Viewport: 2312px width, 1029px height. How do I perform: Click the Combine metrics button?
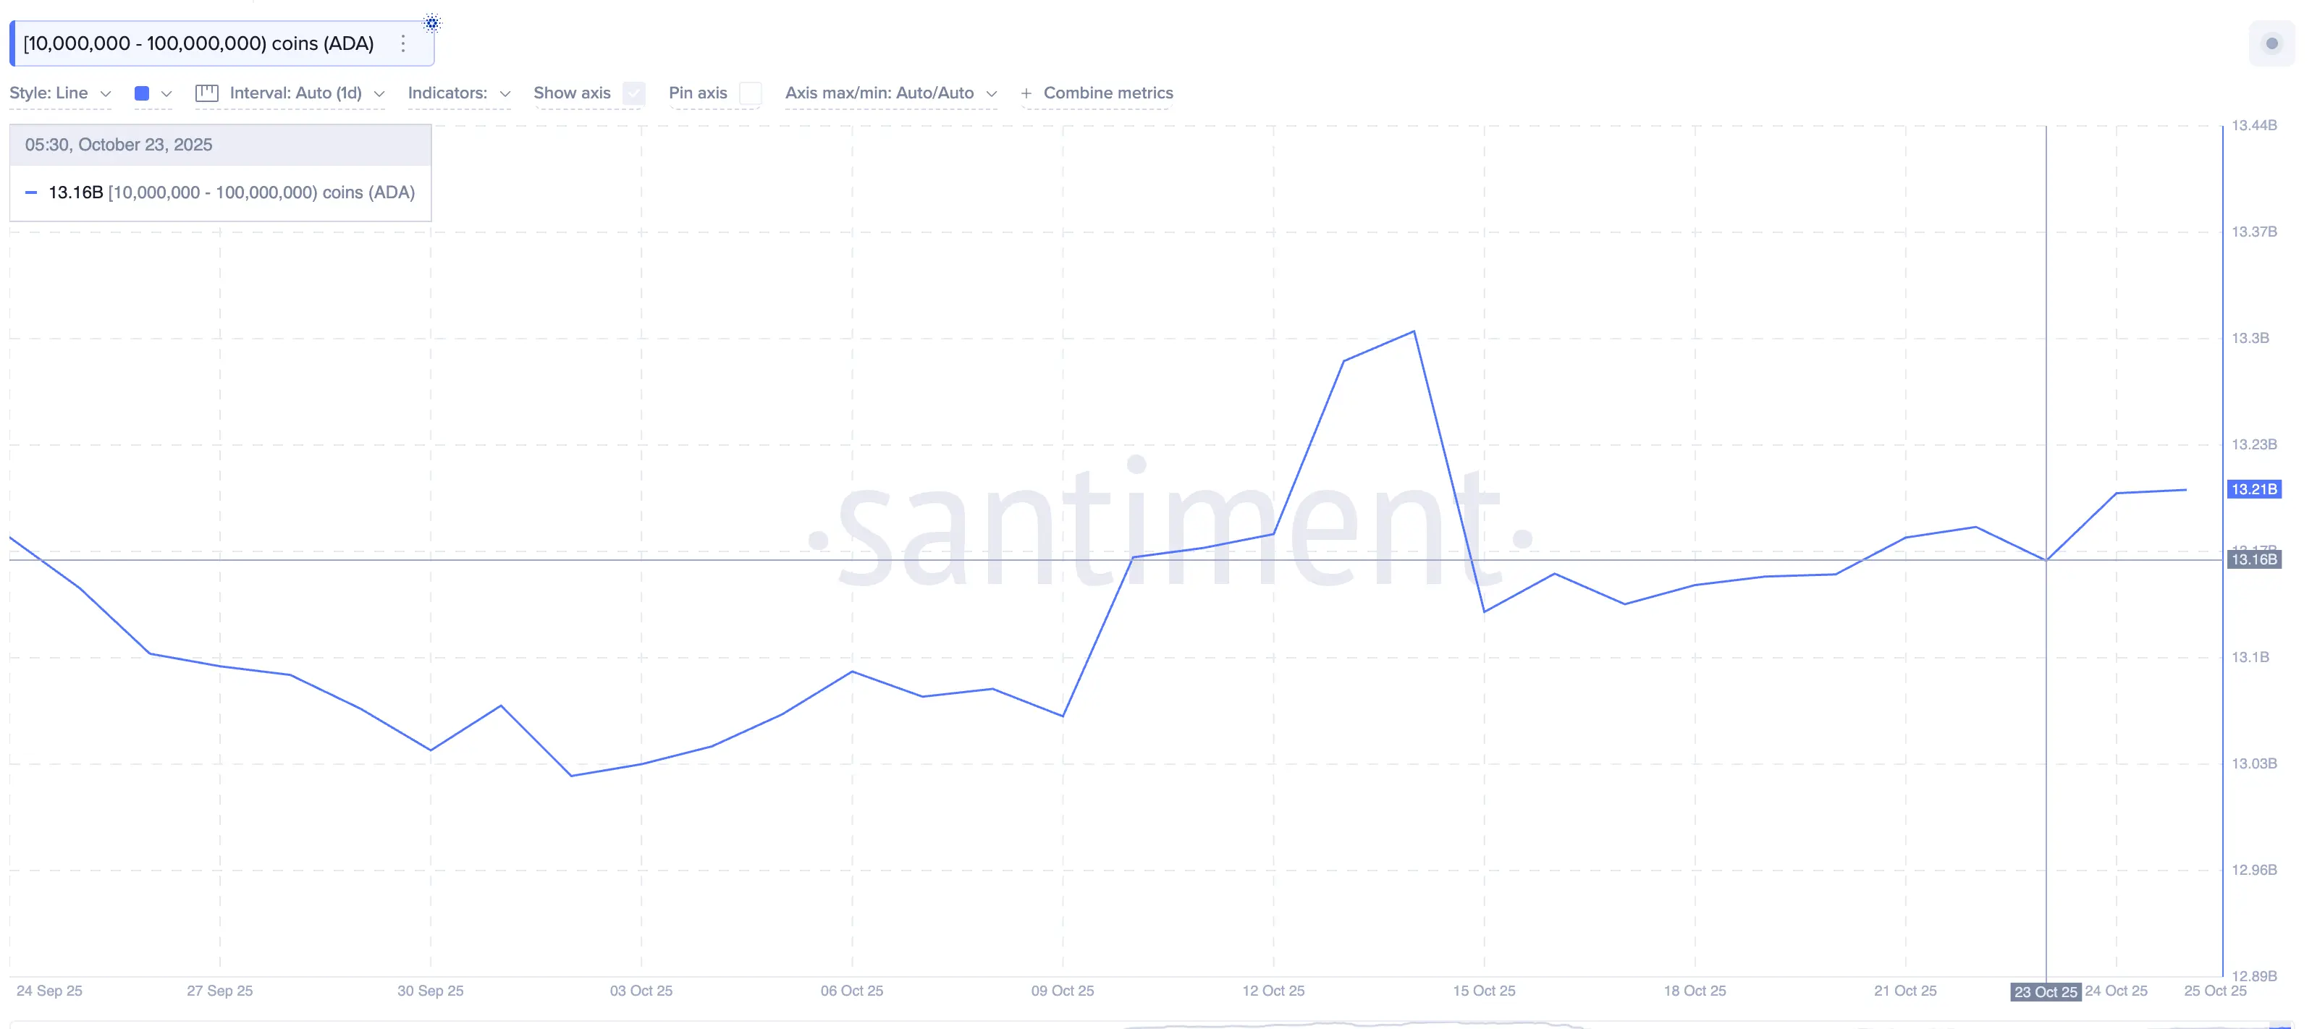[x=1108, y=93]
